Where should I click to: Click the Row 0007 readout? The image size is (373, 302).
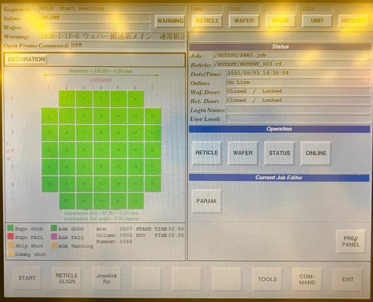click(x=114, y=229)
